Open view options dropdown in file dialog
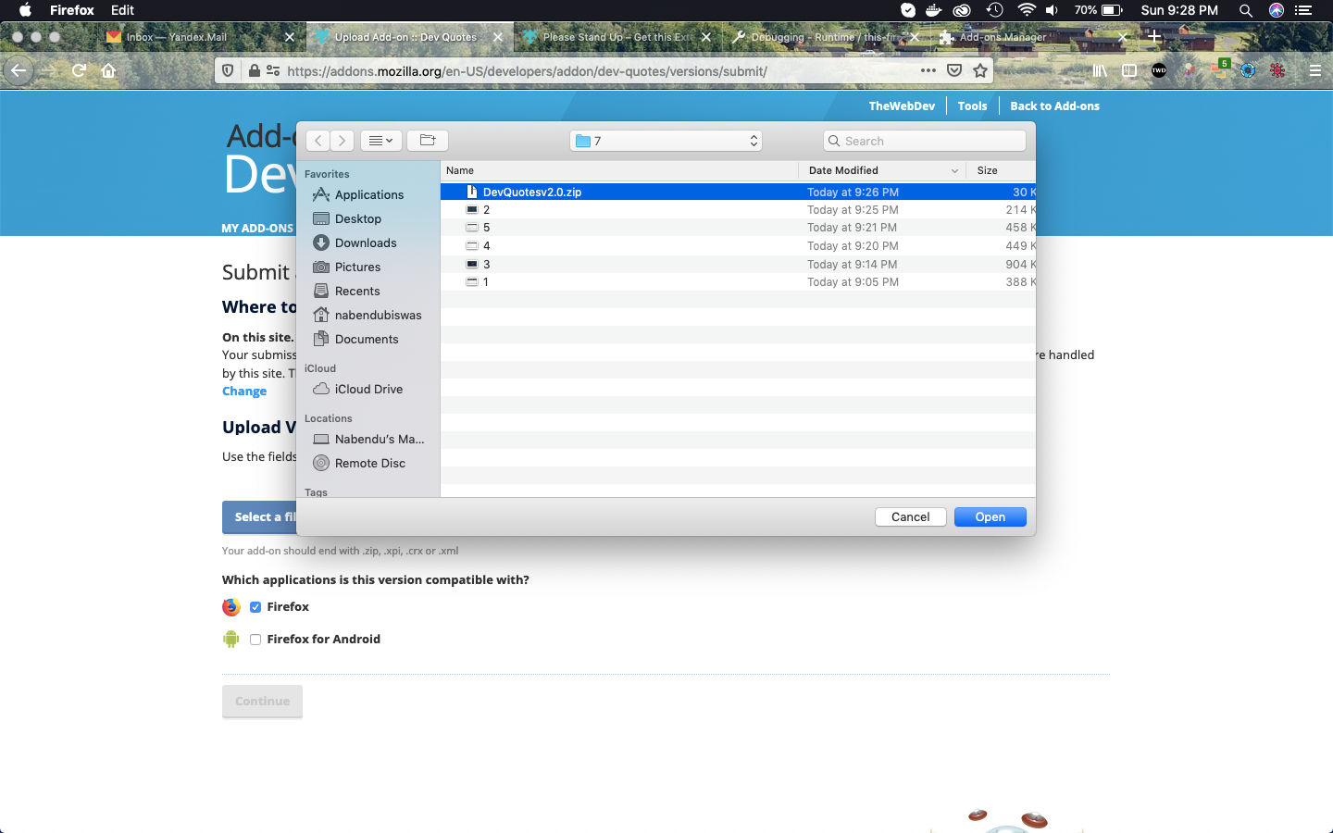Screen dimensions: 1333x833 pyautogui.click(x=380, y=141)
